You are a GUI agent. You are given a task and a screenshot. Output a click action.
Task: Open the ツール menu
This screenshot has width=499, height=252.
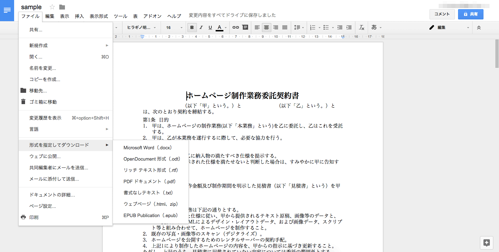[120, 16]
